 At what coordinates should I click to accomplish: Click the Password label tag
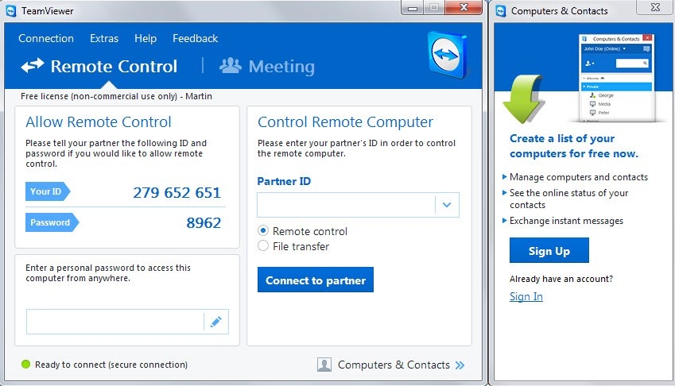pyautogui.click(x=52, y=222)
